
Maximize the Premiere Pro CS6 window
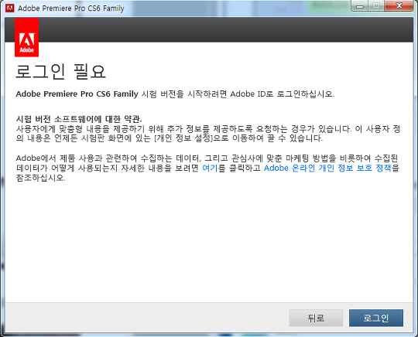(376, 6)
